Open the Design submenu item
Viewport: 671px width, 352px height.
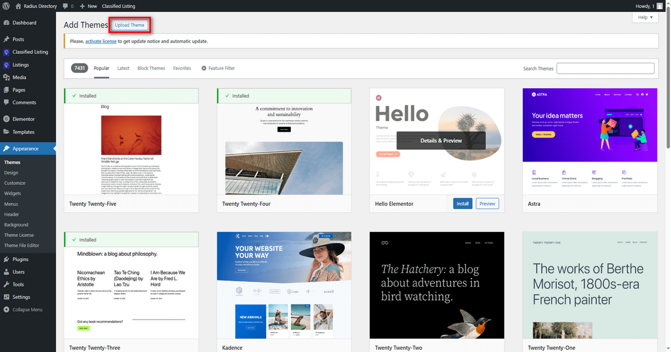(11, 173)
